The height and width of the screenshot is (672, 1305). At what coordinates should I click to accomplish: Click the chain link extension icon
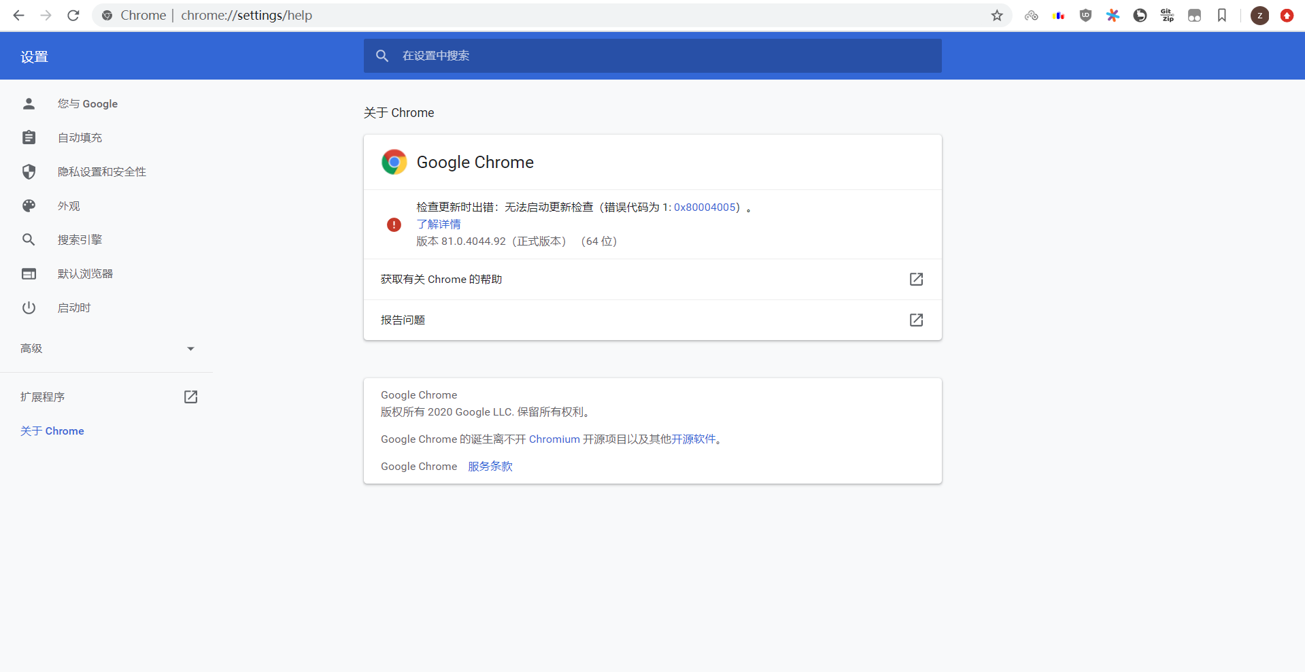click(1031, 15)
